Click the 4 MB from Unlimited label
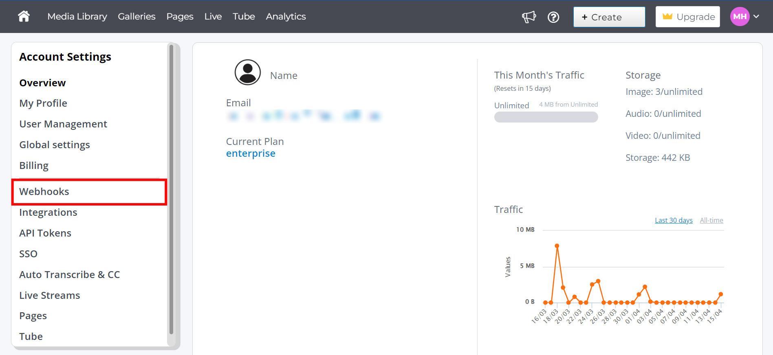This screenshot has width=773, height=355. (x=568, y=105)
